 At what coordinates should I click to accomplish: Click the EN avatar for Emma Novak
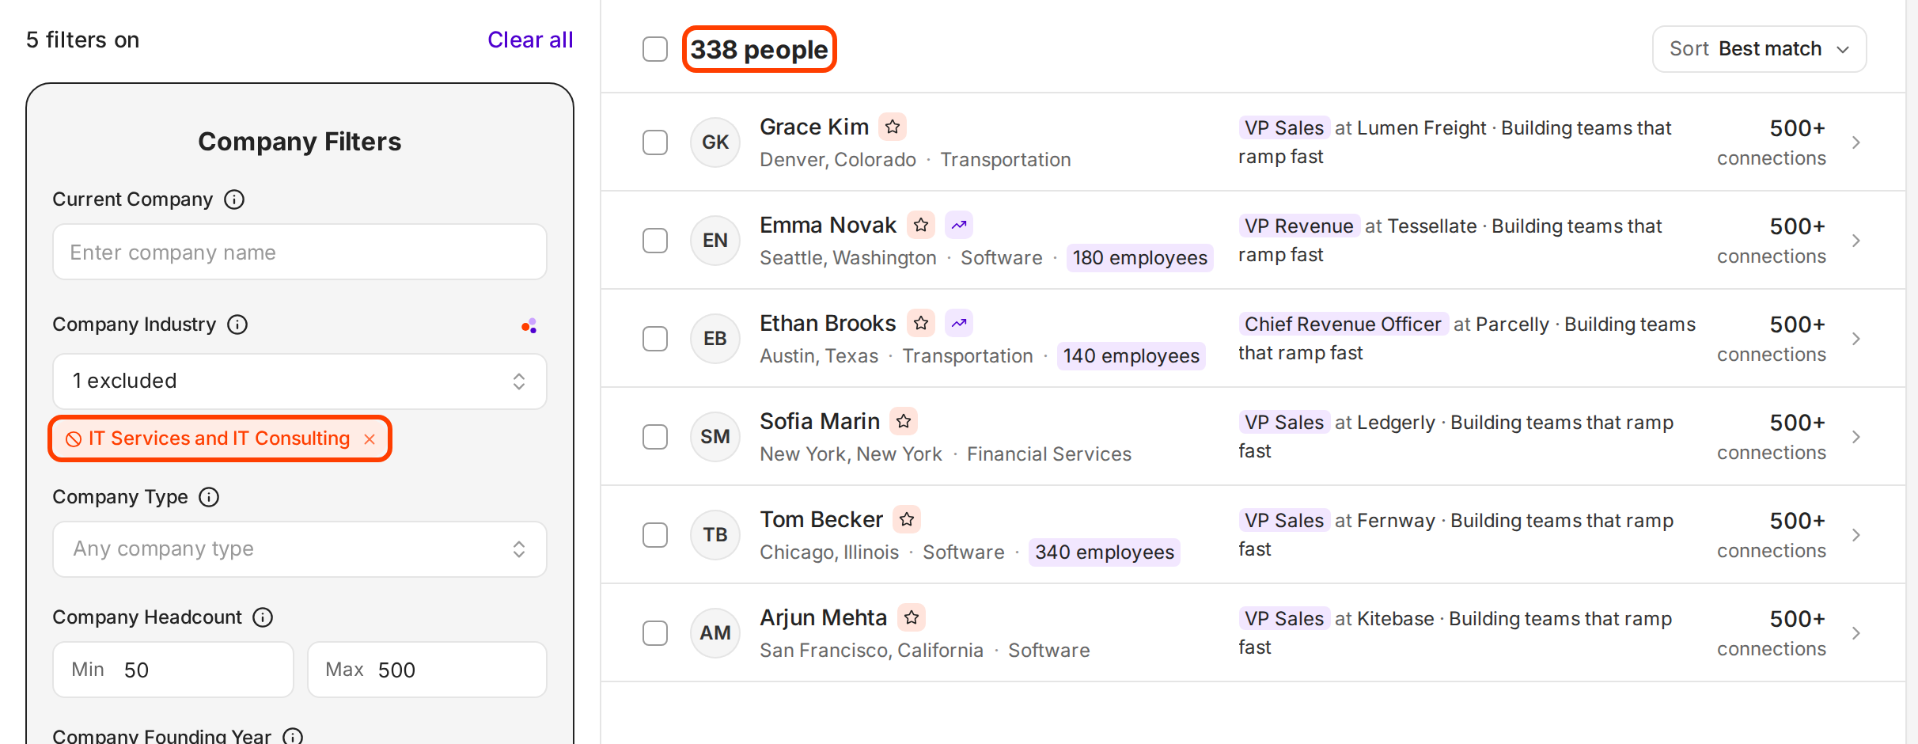715,241
